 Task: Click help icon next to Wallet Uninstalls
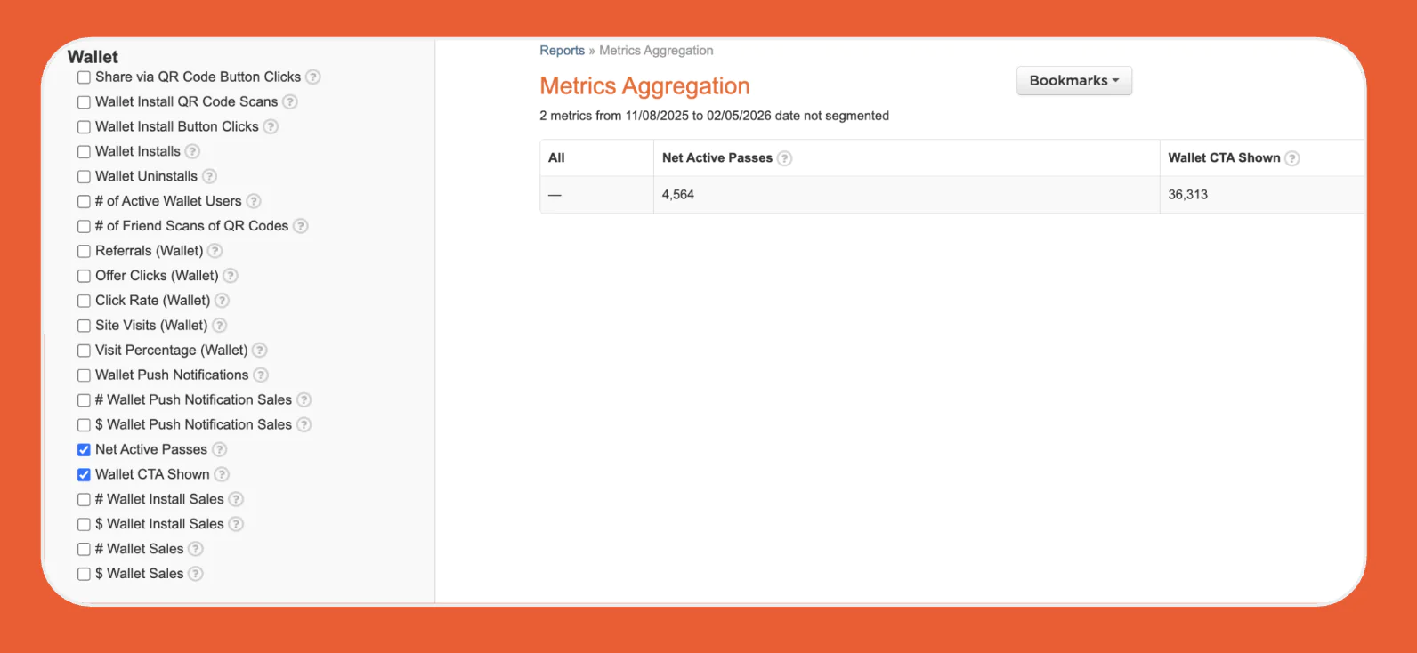209,176
